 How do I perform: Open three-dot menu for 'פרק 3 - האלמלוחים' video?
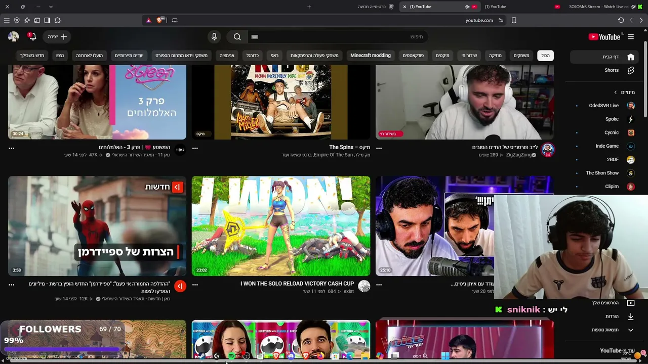coord(12,148)
